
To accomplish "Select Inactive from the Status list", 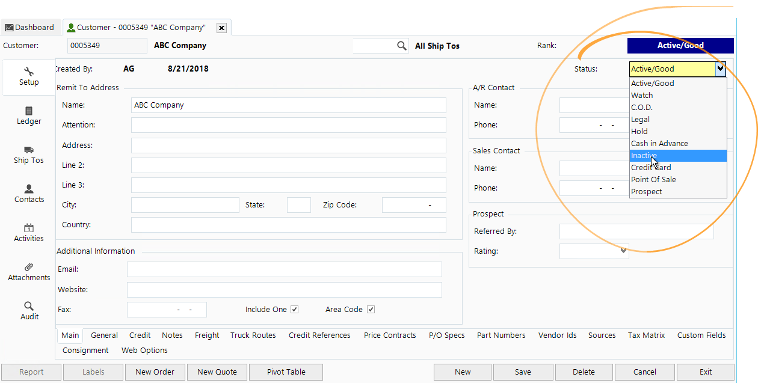I will (644, 156).
